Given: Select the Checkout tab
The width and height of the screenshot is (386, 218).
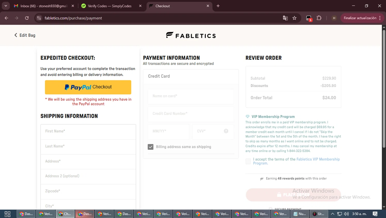Looking at the screenshot, I should pos(179,6).
